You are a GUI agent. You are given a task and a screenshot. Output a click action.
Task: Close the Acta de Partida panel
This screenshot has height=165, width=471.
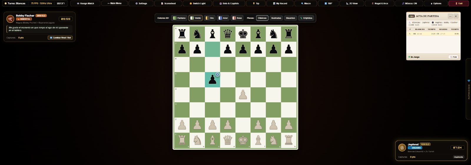click(x=456, y=16)
